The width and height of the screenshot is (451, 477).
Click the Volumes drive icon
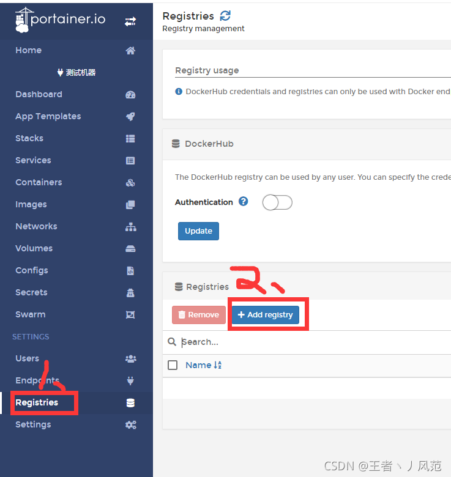pos(130,249)
